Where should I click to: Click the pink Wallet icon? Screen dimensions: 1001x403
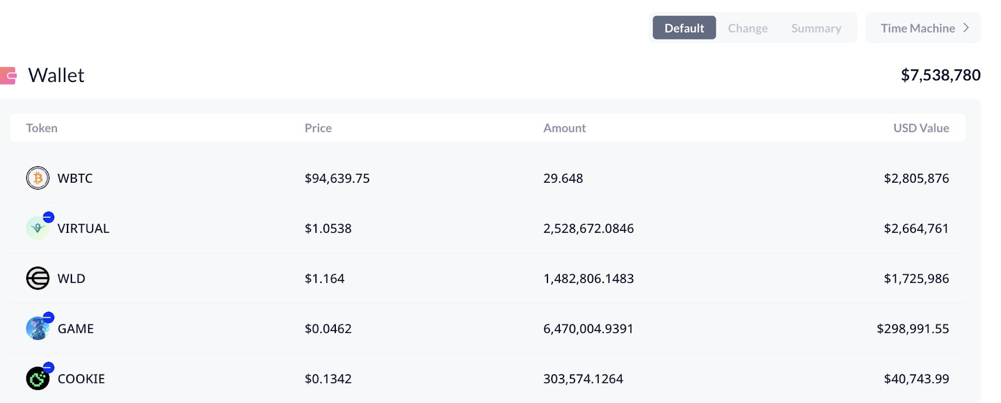[x=8, y=76]
